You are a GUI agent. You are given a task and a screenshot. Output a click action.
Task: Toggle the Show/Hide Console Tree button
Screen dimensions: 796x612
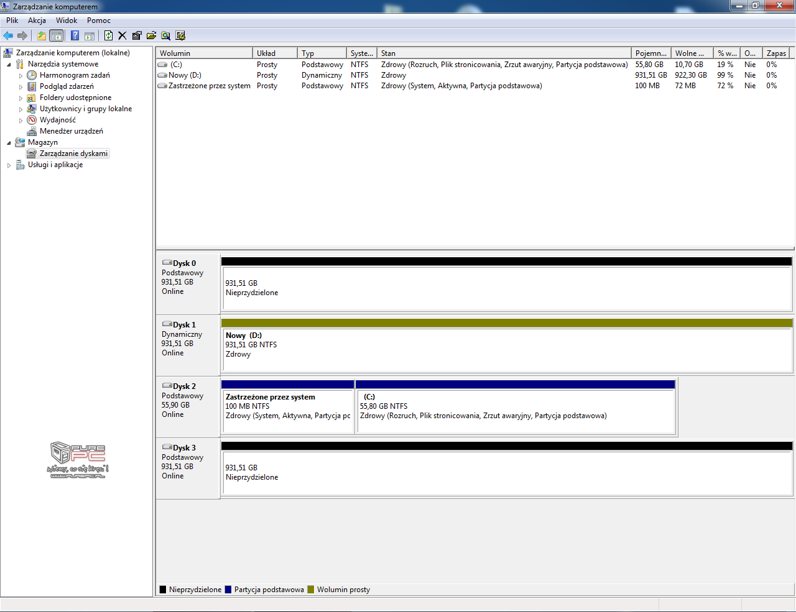click(x=57, y=35)
